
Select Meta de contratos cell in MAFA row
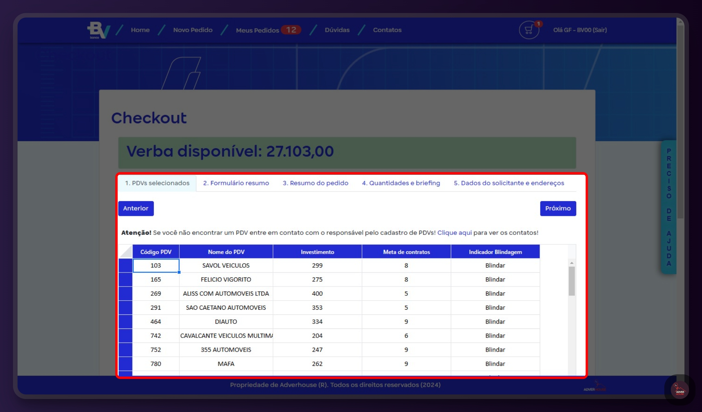[x=406, y=364]
